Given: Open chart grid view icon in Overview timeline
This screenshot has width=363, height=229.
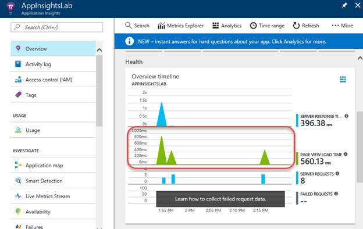Looking at the screenshot, I should click(x=343, y=79).
